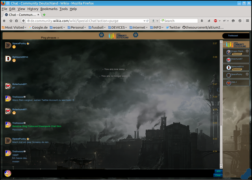Expand the woant bookmarks folder
252x180 pixels.
57,28
